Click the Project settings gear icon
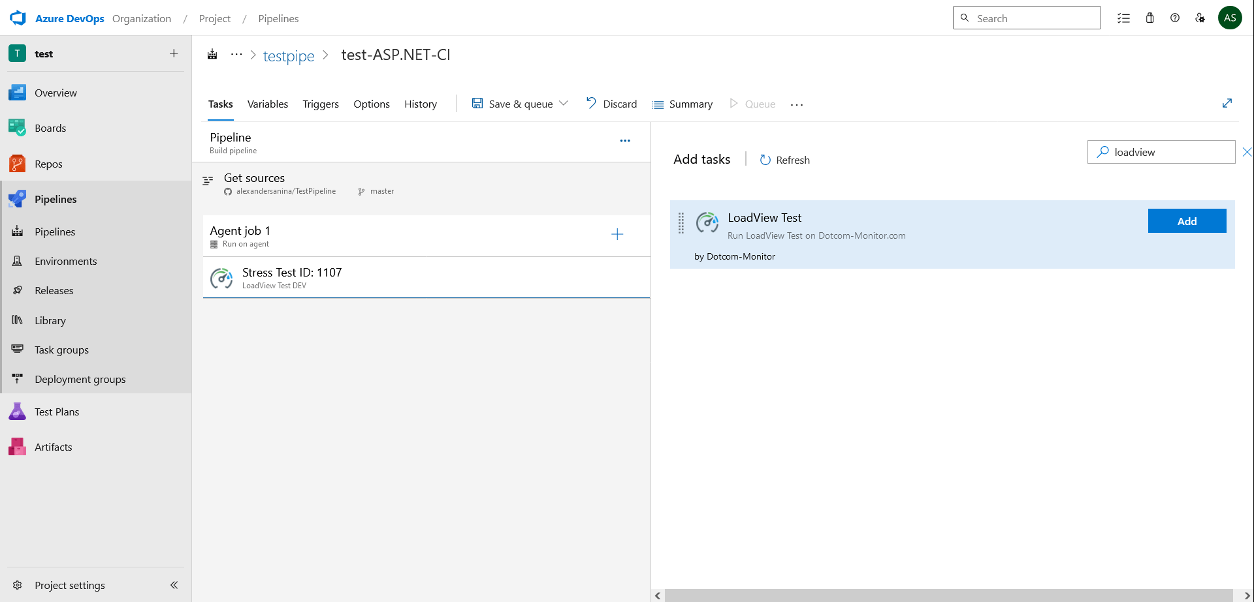This screenshot has width=1254, height=602. [18, 585]
